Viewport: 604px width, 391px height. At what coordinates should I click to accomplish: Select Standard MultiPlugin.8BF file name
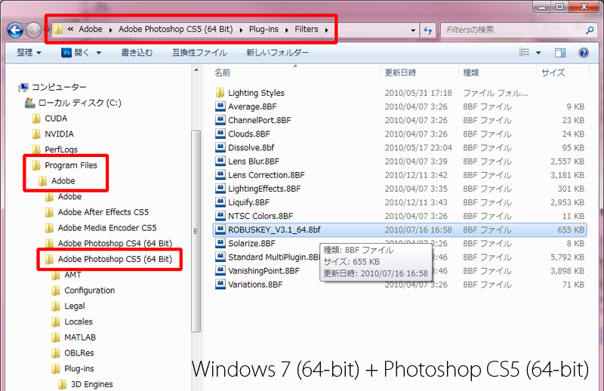click(x=274, y=257)
